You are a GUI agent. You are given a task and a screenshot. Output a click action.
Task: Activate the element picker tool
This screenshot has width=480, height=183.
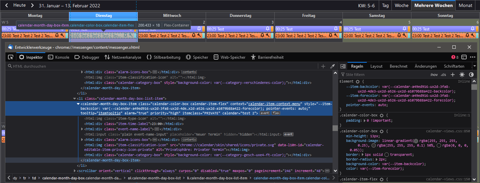coord(11,57)
